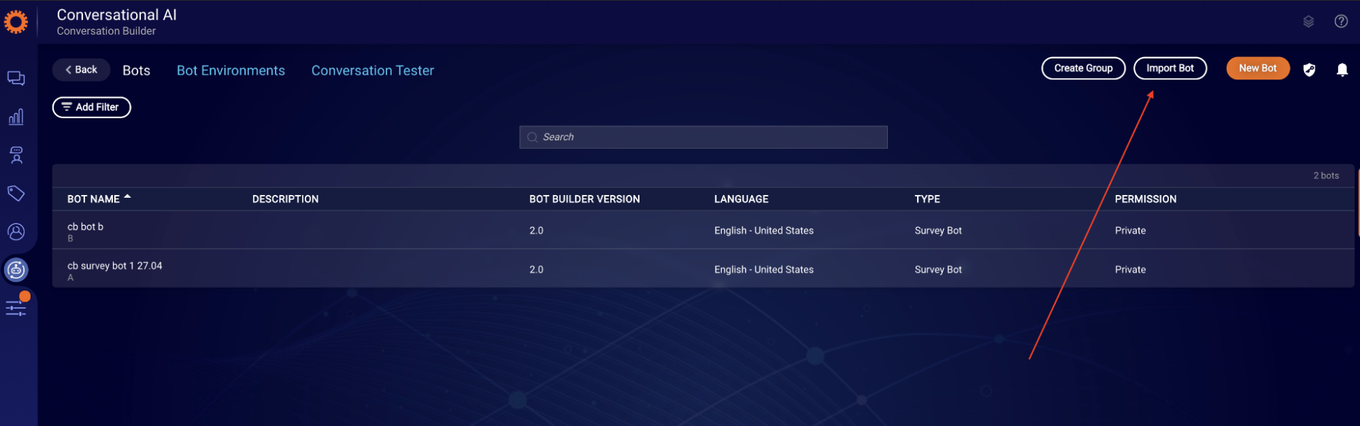The height and width of the screenshot is (426, 1360).
Task: Click the Back button
Action: point(81,69)
